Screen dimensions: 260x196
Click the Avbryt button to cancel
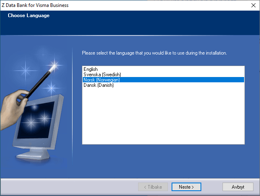[x=238, y=187]
